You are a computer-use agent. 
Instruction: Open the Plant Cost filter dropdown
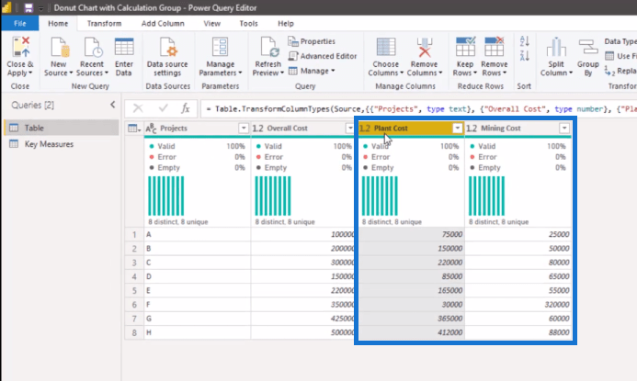458,129
